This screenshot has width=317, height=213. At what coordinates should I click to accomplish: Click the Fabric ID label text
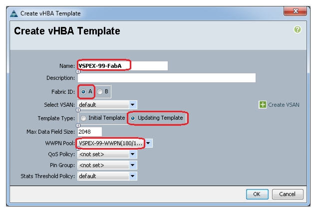point(63,92)
